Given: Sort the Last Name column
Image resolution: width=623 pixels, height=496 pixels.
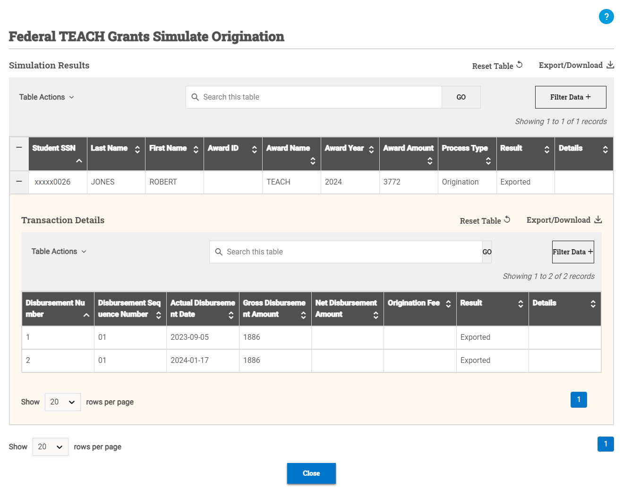Looking at the screenshot, I should click(x=137, y=150).
